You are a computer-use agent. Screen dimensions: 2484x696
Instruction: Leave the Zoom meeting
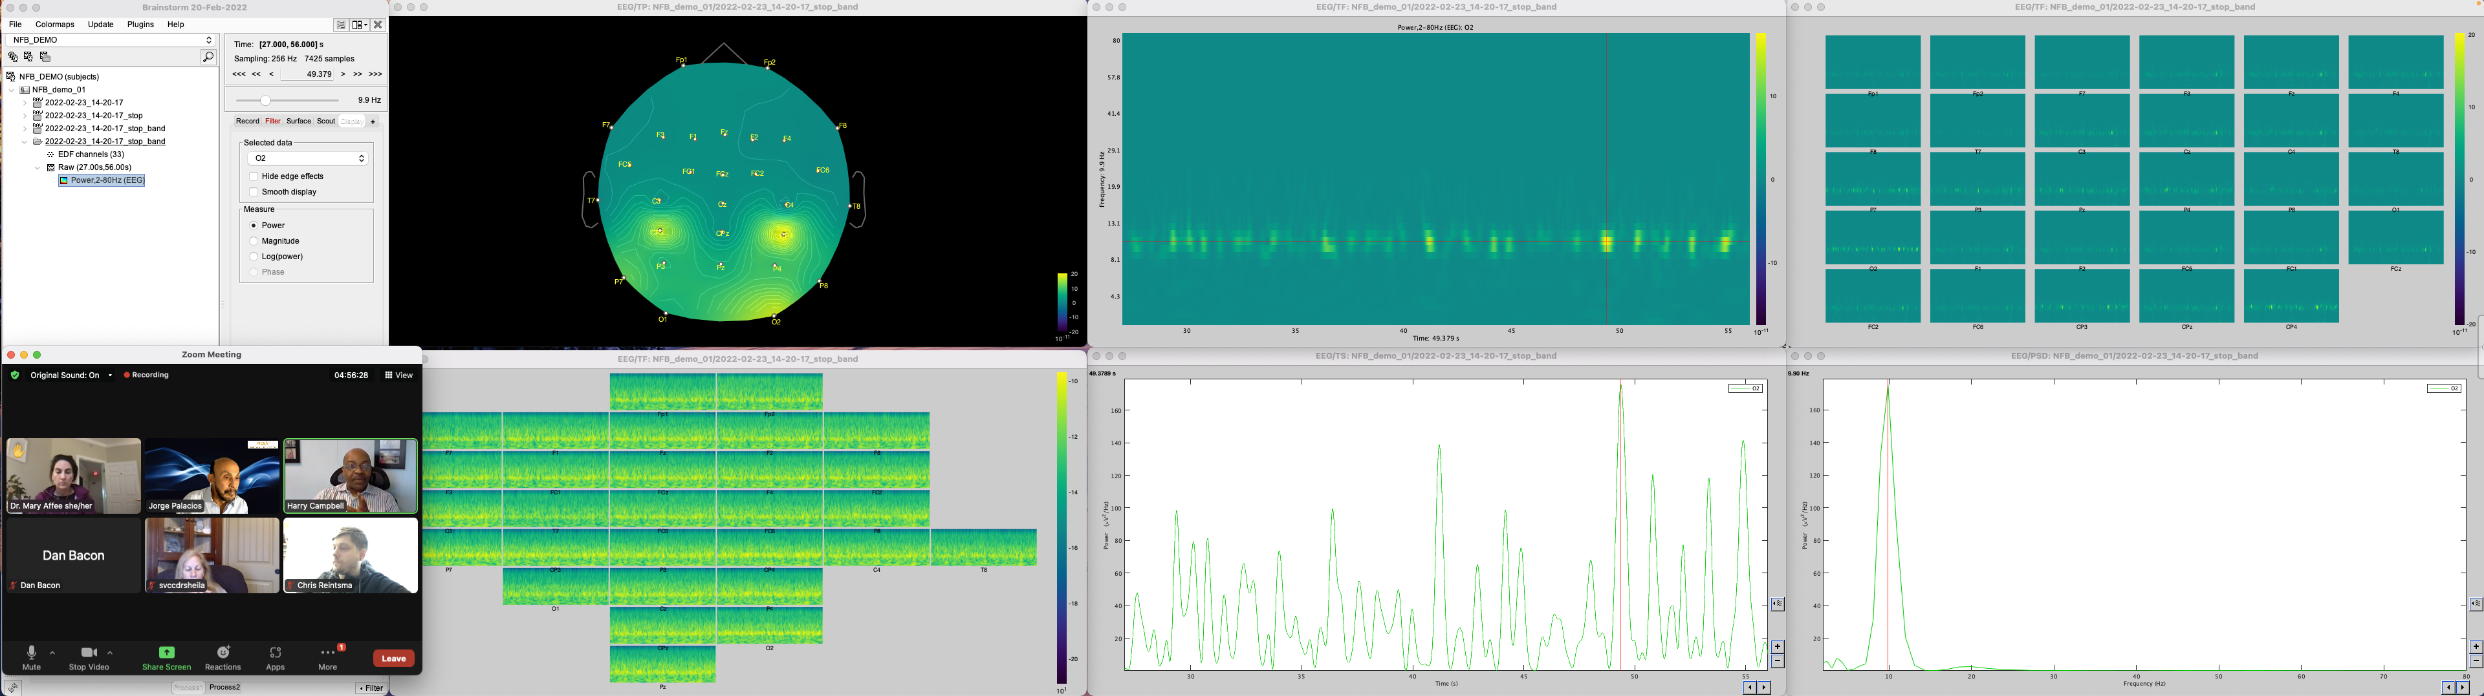pos(393,659)
